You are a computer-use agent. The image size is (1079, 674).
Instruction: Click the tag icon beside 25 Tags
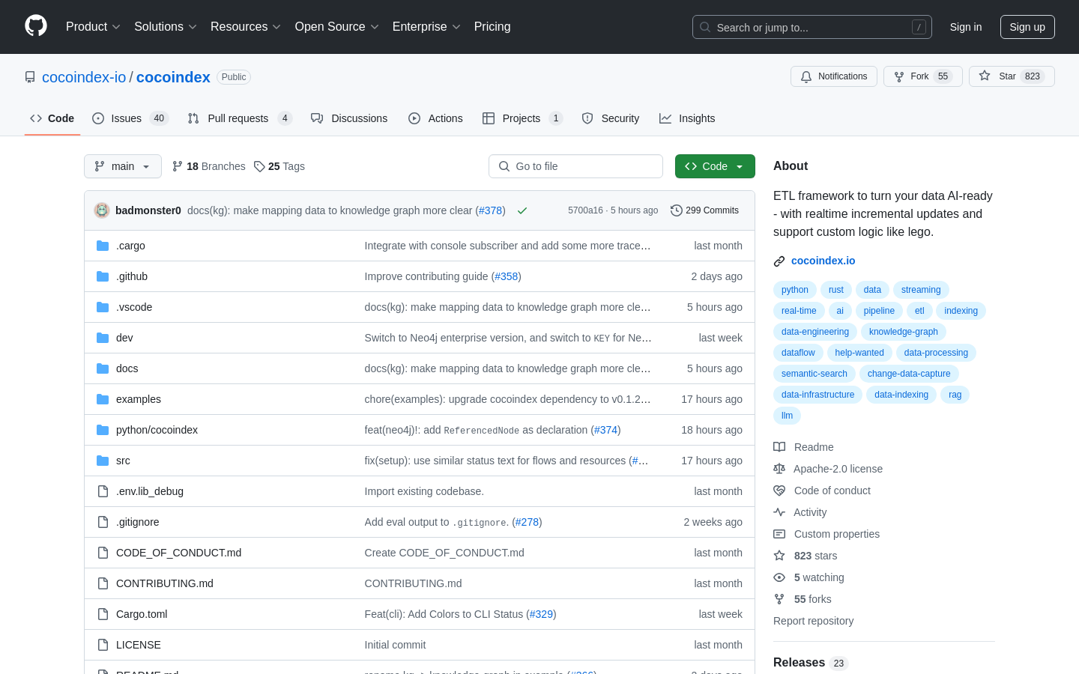tap(259, 166)
